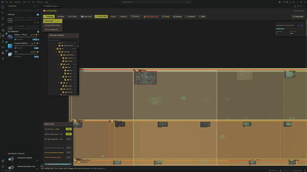This screenshot has height=172, width=307.
Task: Click the Clusters toolbar button
Action: point(135,16)
